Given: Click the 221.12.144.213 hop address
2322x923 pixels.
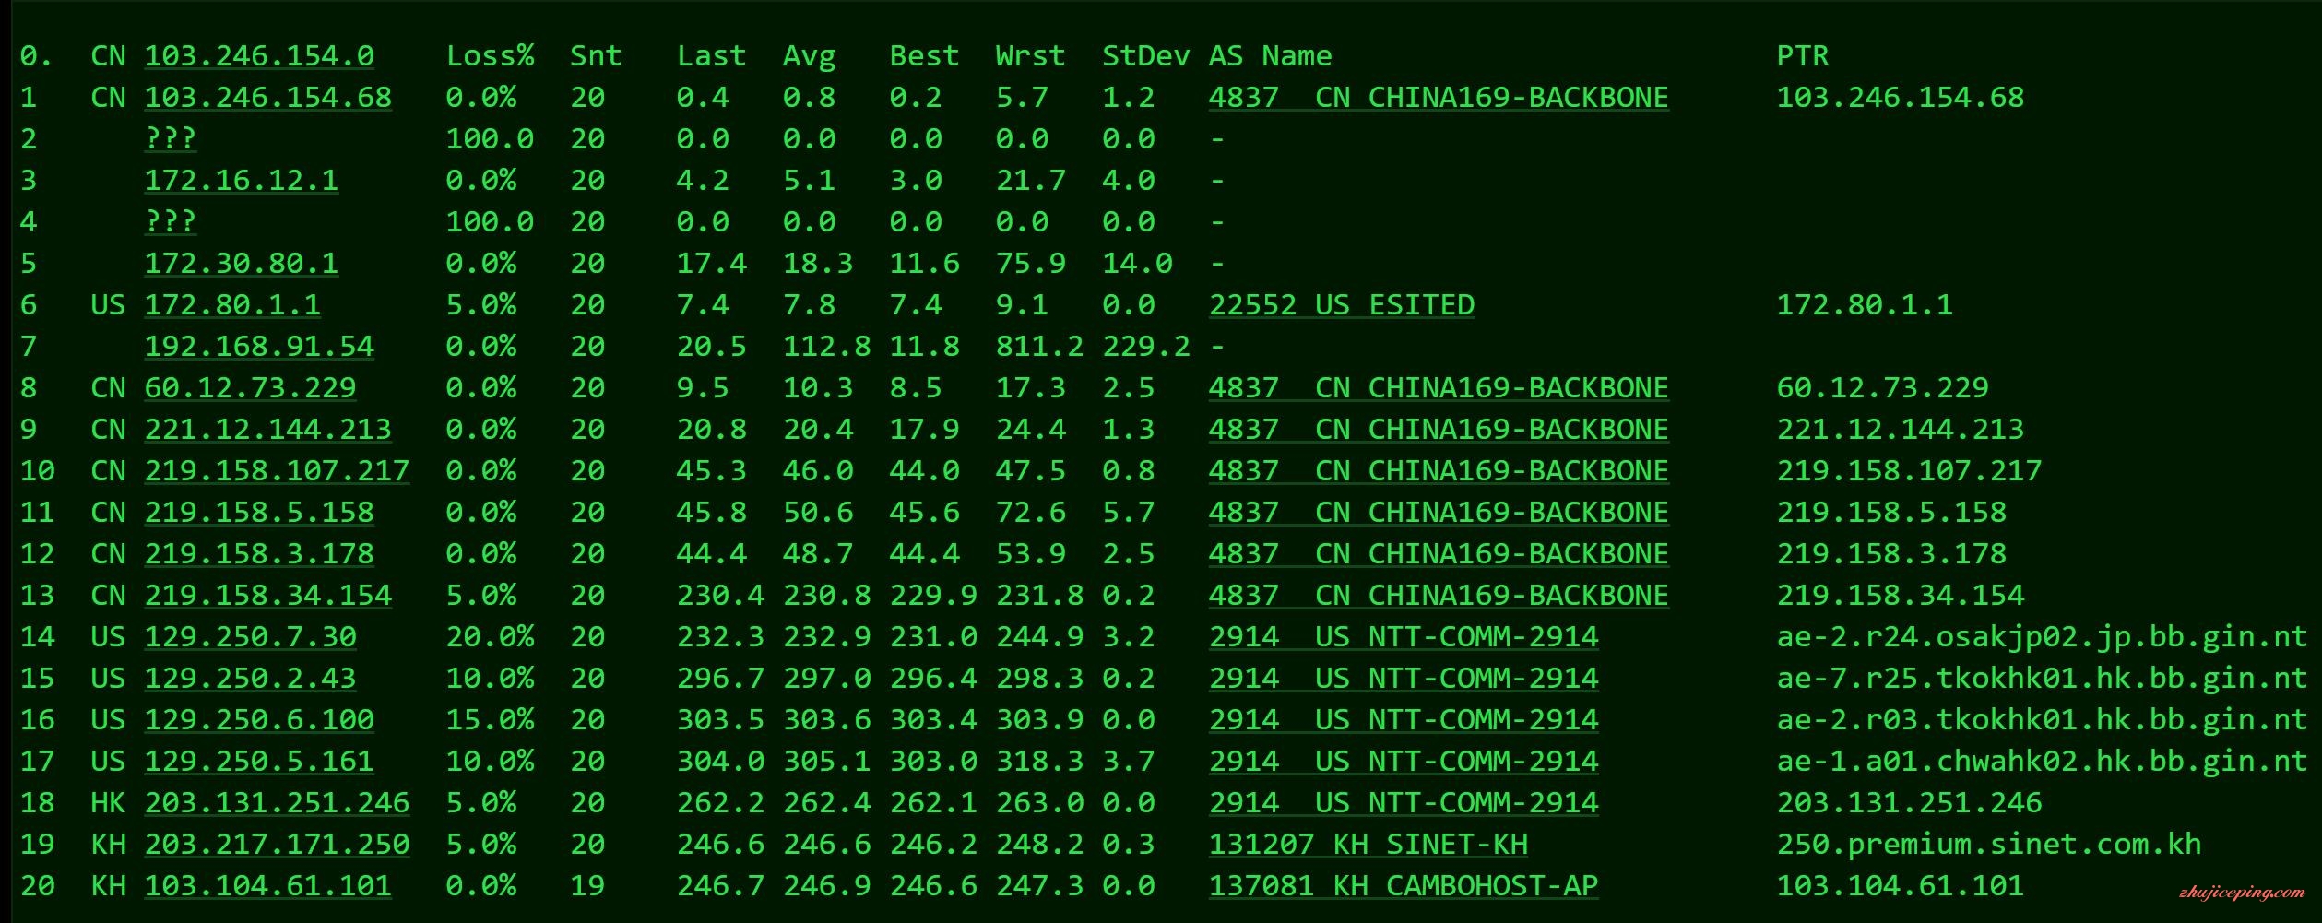Looking at the screenshot, I should (267, 430).
